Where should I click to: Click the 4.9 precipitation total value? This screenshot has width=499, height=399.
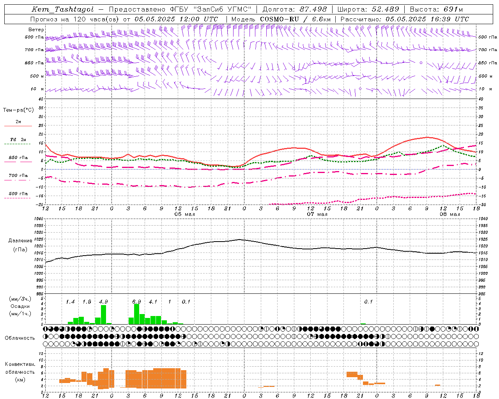tap(103, 302)
